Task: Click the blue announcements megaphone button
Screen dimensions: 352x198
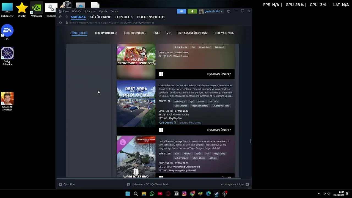Action: pyautogui.click(x=181, y=11)
